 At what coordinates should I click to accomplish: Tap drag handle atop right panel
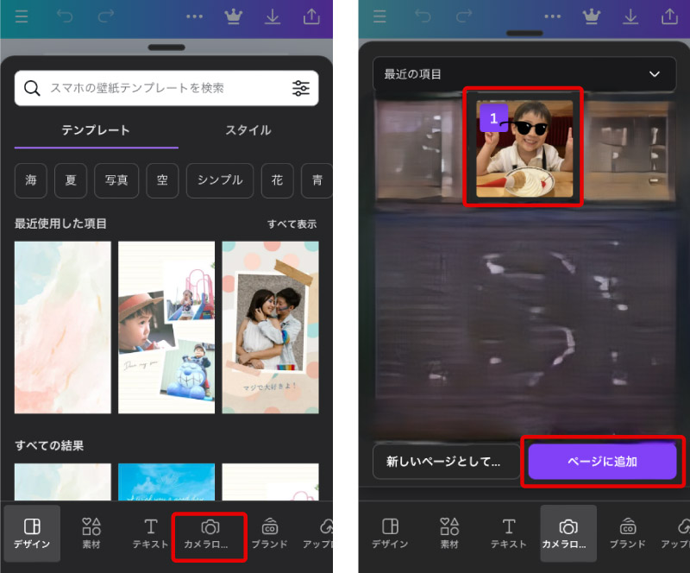tap(524, 34)
